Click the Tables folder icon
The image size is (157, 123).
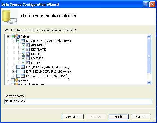(18, 36)
